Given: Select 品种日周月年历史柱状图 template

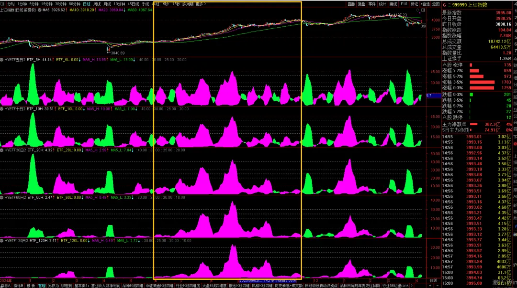Looking at the screenshot, I should [x=360, y=285].
